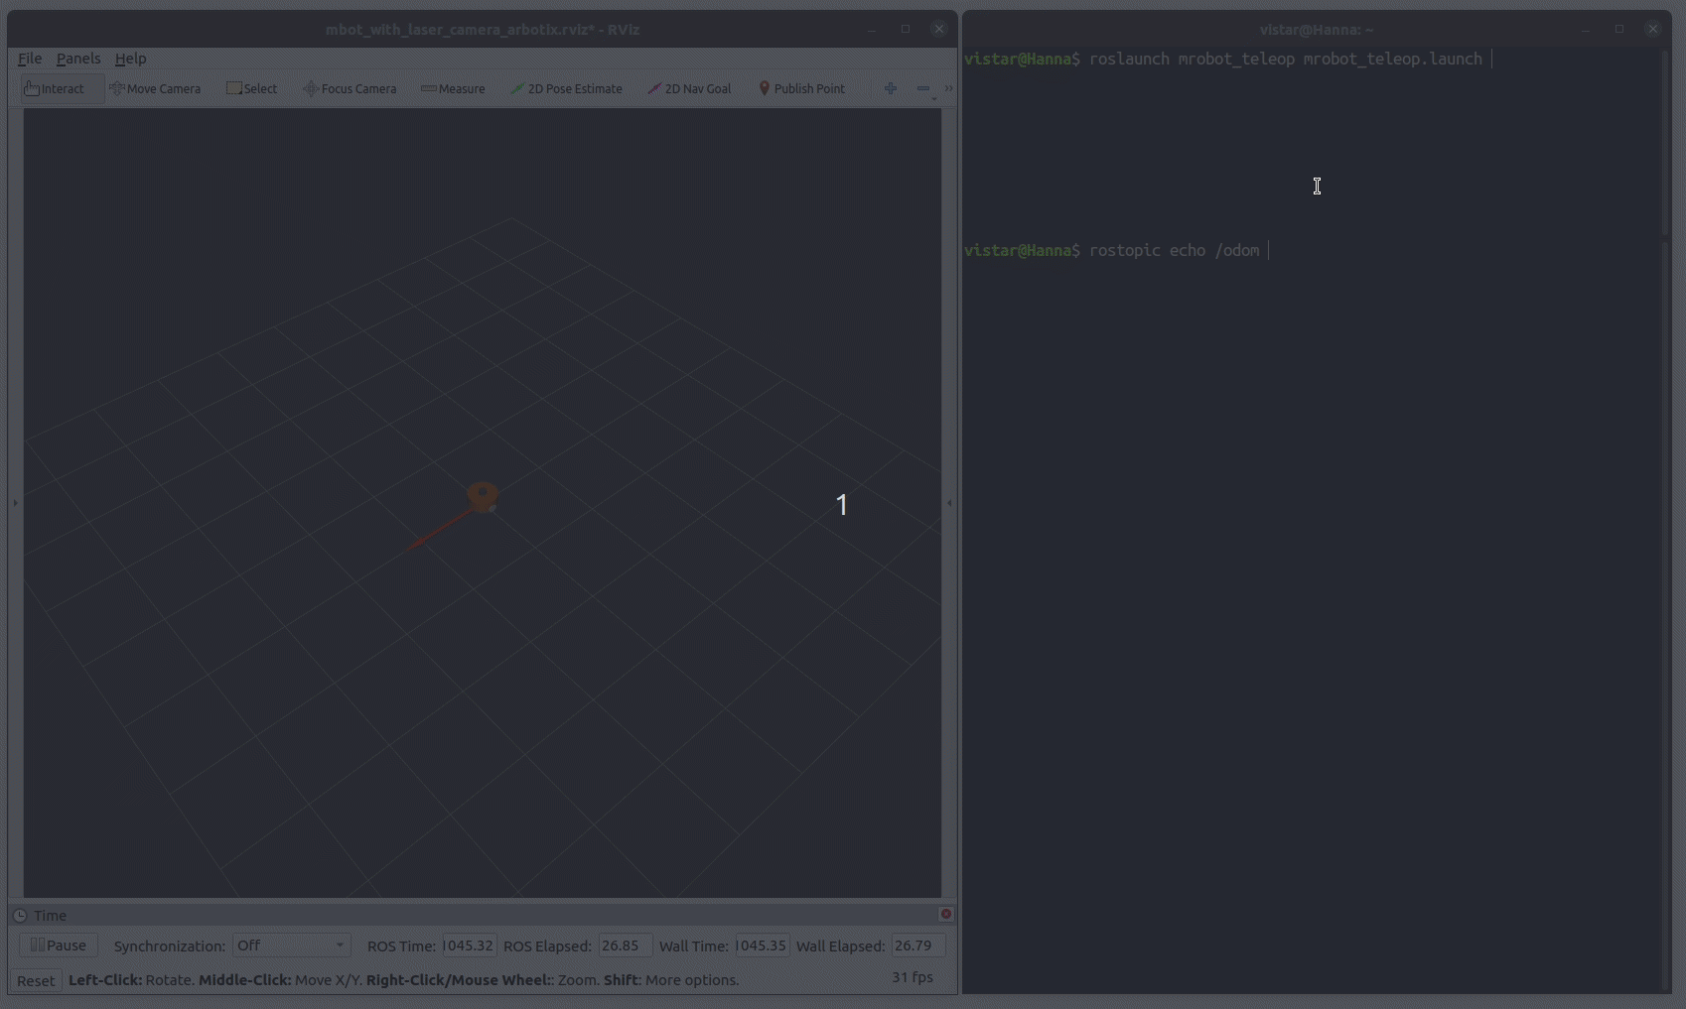Screen dimensions: 1686x1009
Task: Minimize the RViz window
Action: coord(872,30)
